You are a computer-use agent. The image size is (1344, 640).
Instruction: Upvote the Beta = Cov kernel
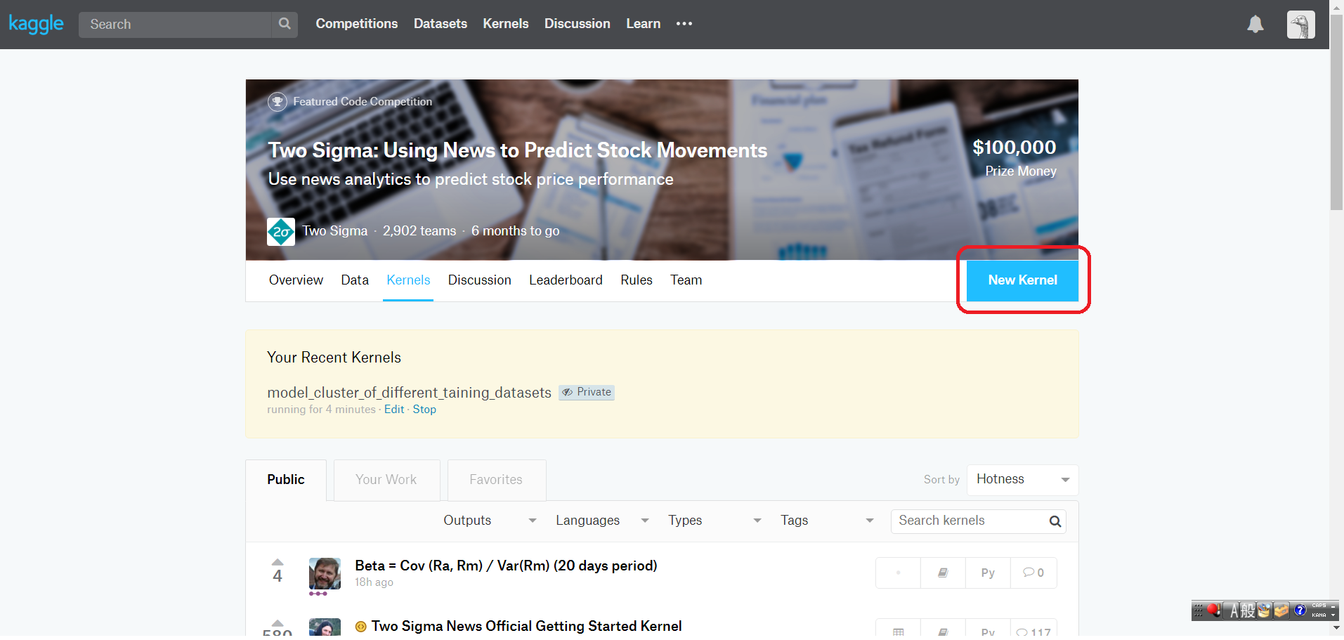pyautogui.click(x=278, y=562)
